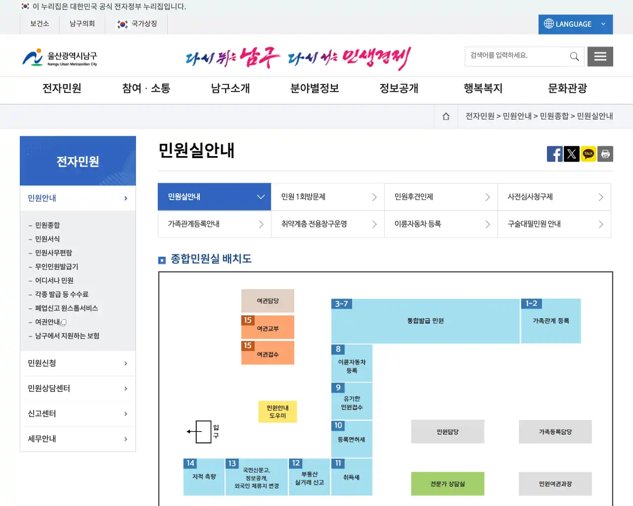633x506 pixels.
Task: Switch to 가족관계등록안내 tab
Action: [x=215, y=224]
